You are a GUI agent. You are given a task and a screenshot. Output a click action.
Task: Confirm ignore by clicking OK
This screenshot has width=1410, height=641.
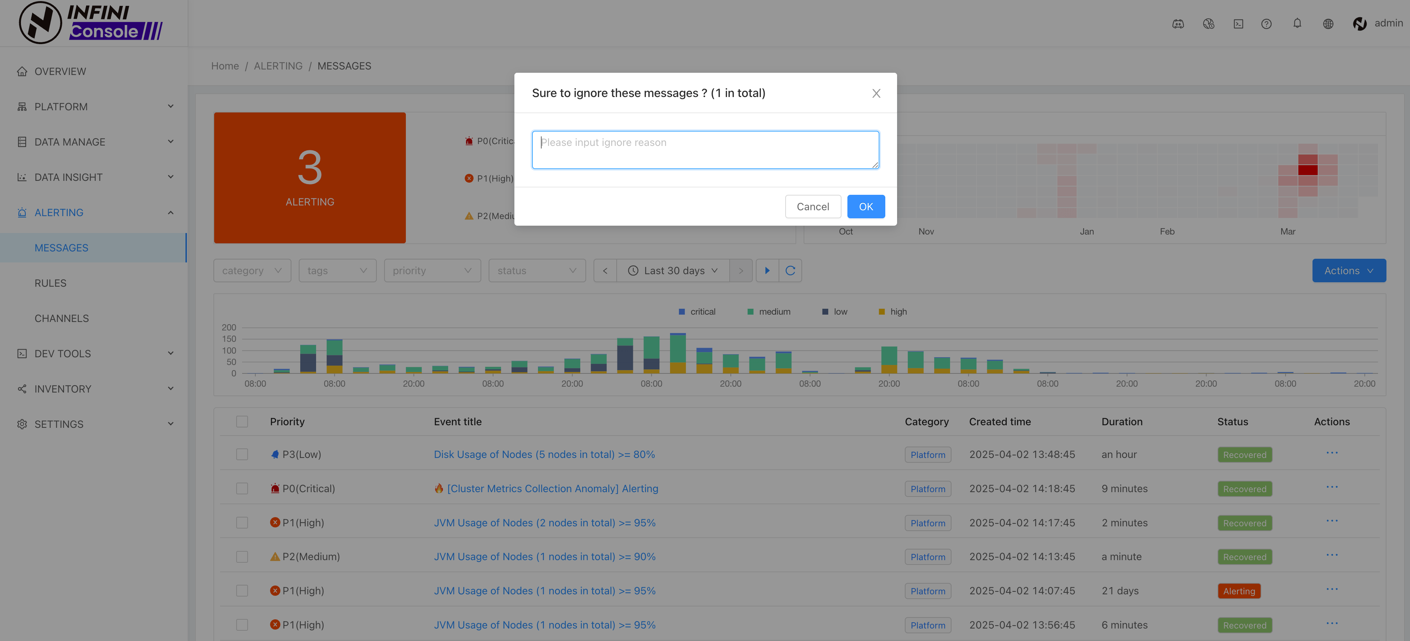click(865, 207)
